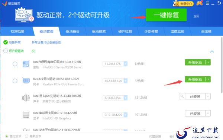
Task: Click Realtek PCIe GbE Family device name
Action: point(63,84)
